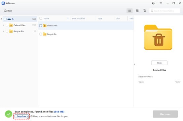The image size is (183, 121).
Task: Click the Folder type value
Action: click(177, 82)
